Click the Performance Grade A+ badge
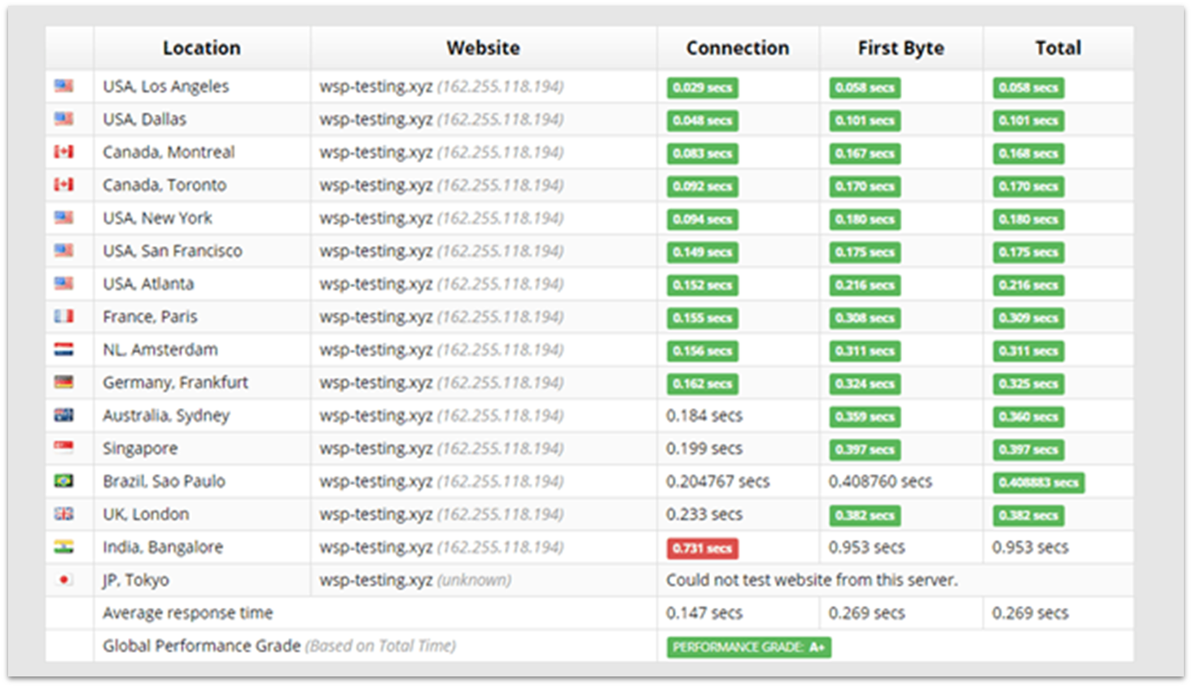The height and width of the screenshot is (687, 1192). [x=749, y=647]
